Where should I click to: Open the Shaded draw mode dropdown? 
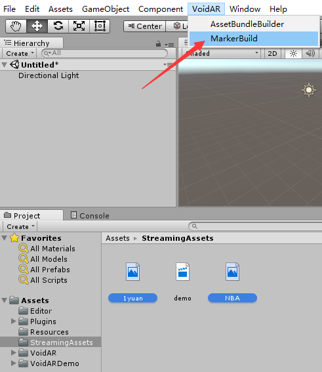[x=221, y=54]
